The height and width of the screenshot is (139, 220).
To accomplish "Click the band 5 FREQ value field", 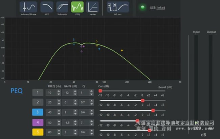I will (51, 132).
